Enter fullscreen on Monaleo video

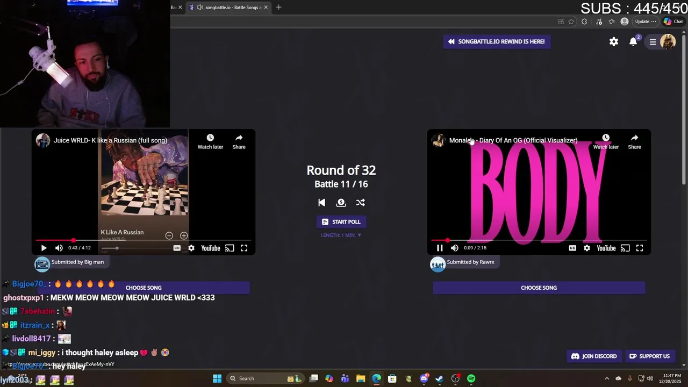640,248
